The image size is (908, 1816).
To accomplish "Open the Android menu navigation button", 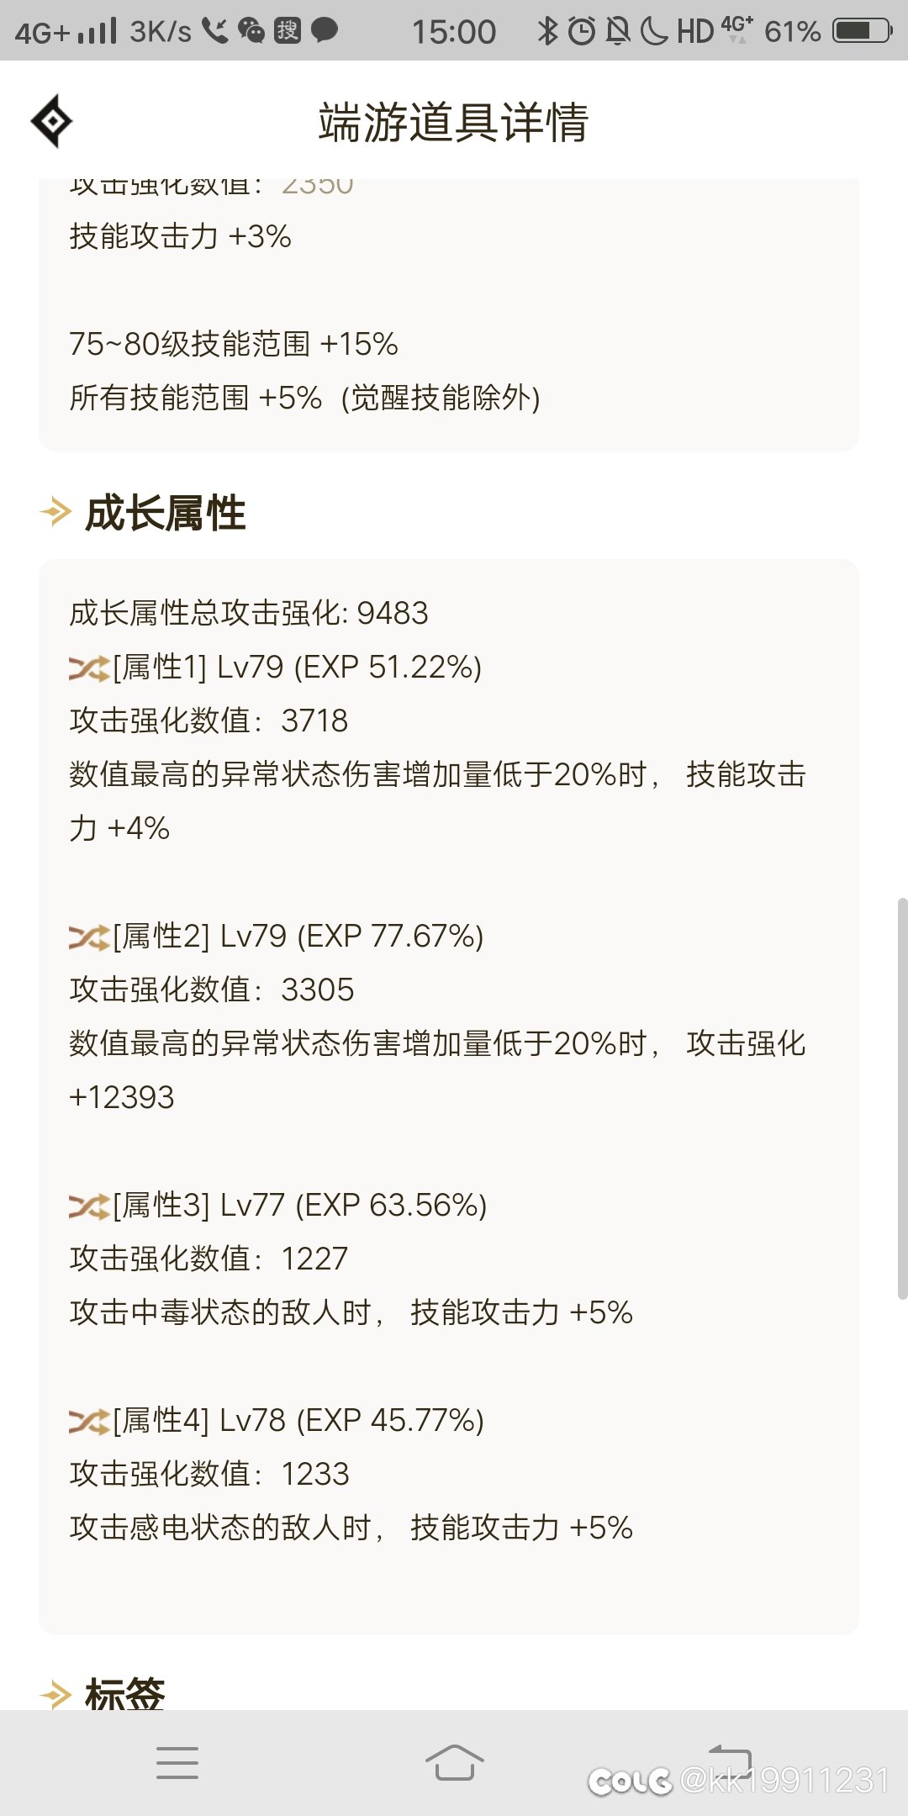I will coord(177,1762).
